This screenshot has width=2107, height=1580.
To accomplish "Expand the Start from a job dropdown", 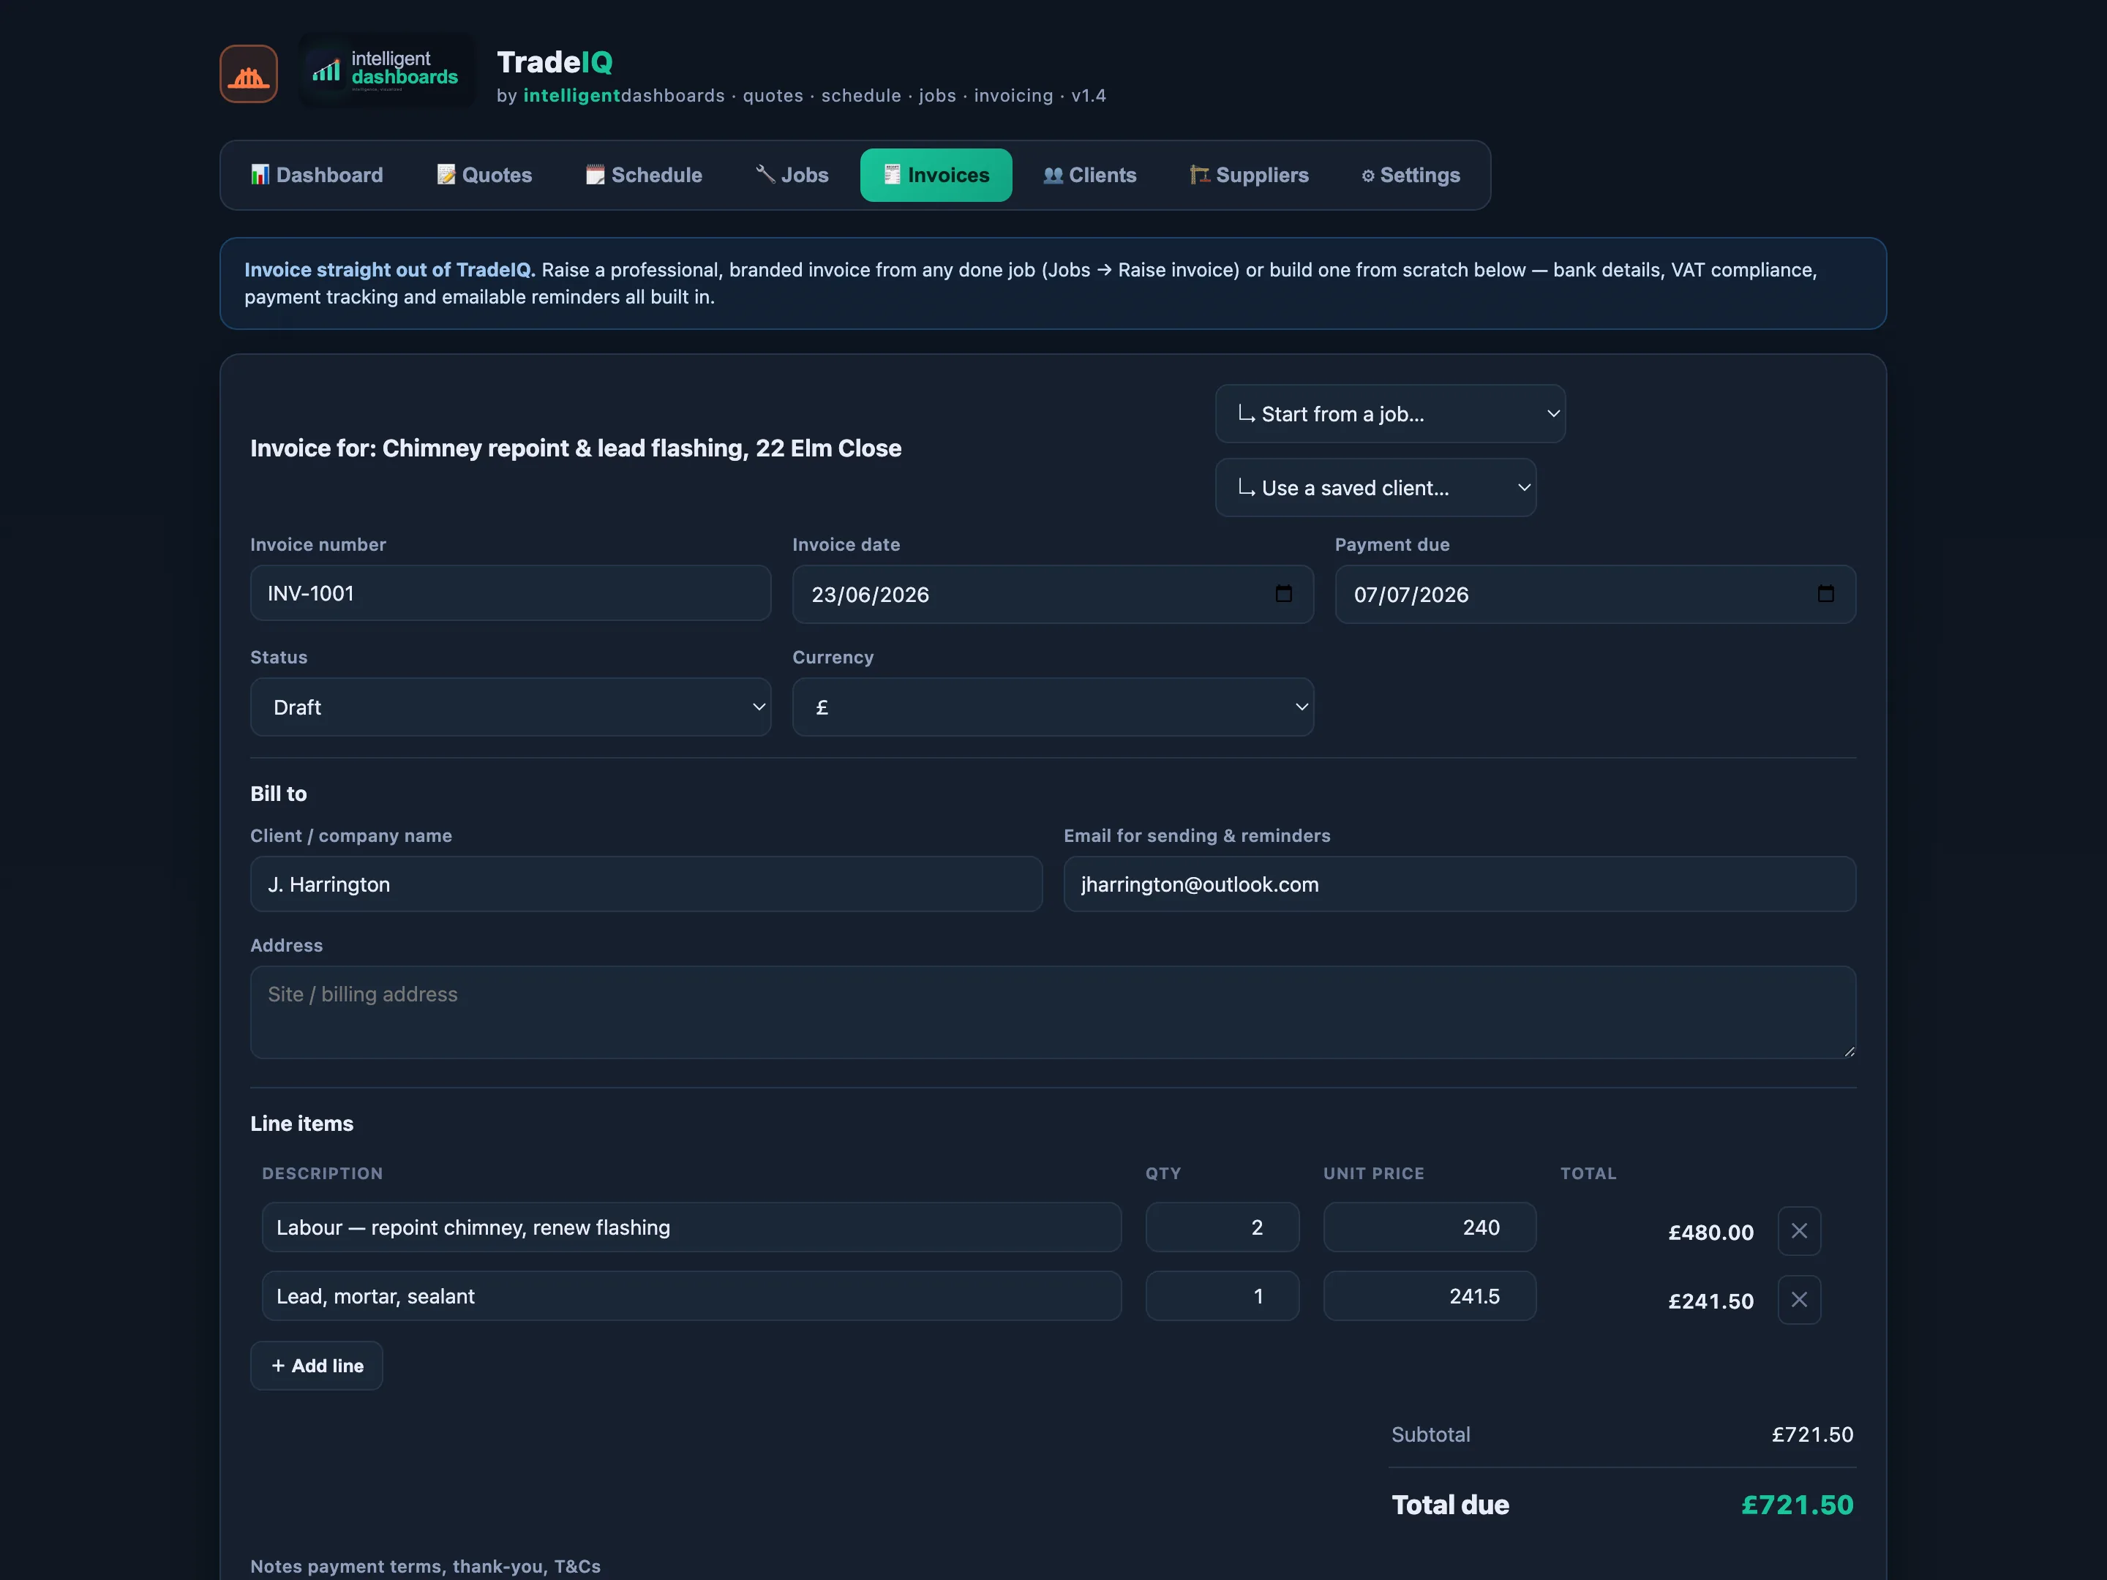I will point(1390,413).
